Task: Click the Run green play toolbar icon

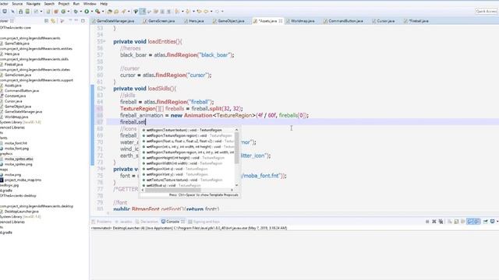Action: [x=87, y=12]
